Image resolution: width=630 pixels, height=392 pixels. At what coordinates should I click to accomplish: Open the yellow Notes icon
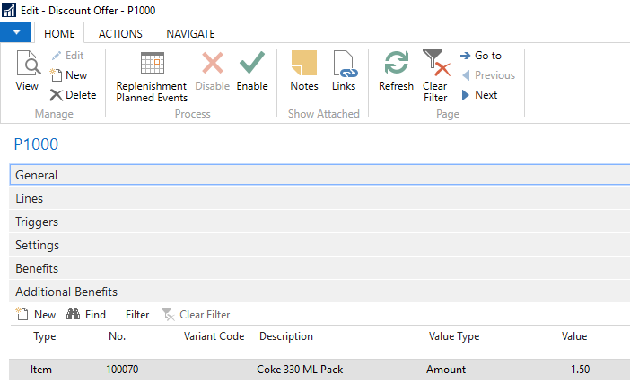(x=303, y=63)
